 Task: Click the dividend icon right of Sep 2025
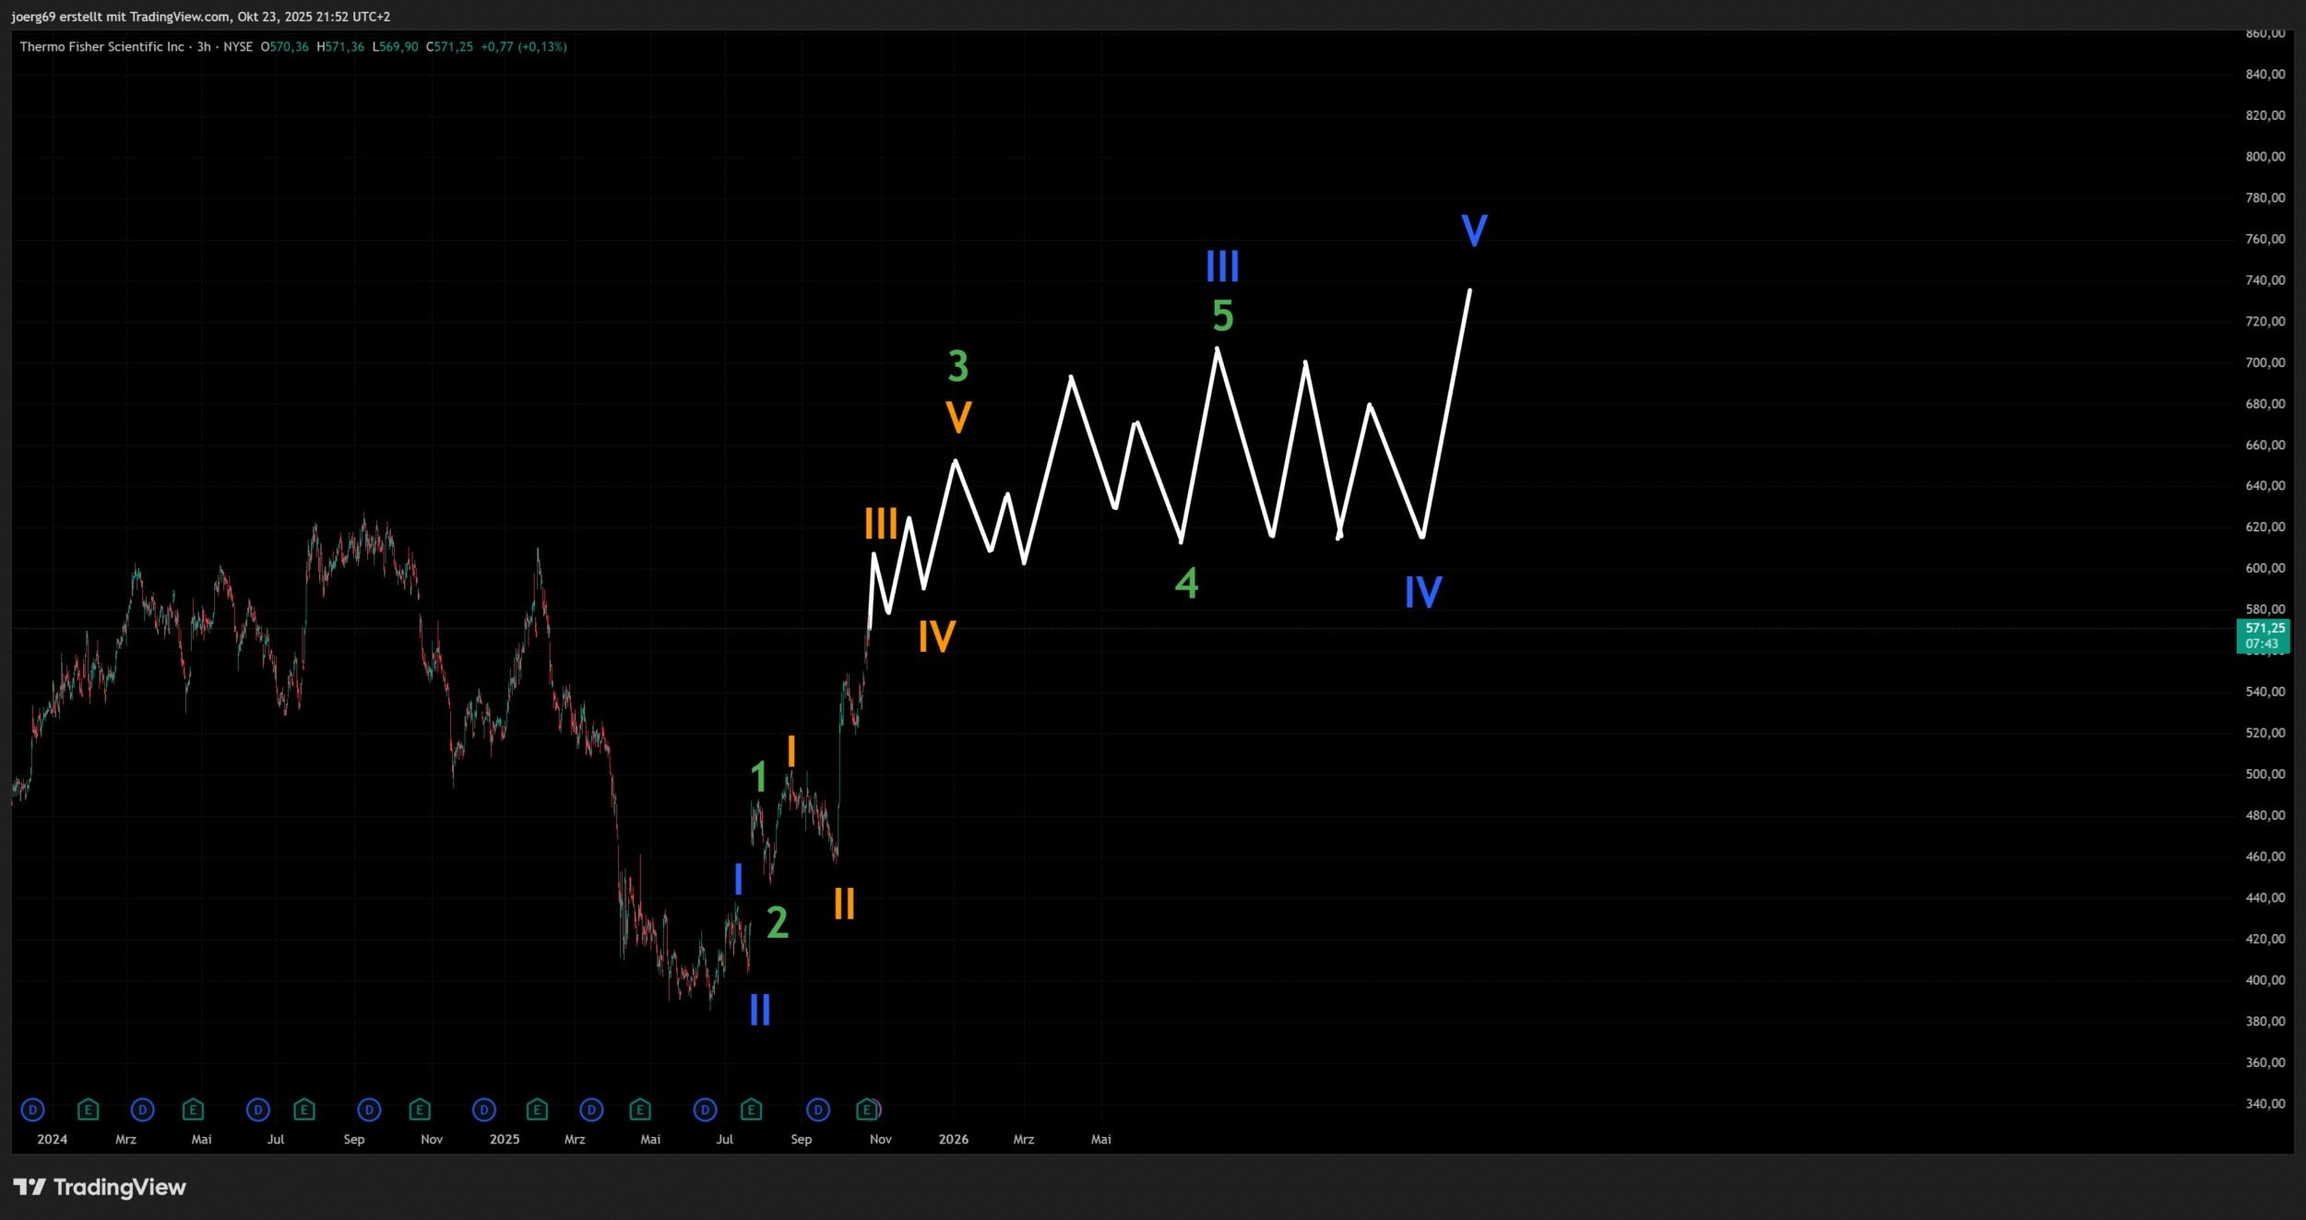pos(818,1109)
